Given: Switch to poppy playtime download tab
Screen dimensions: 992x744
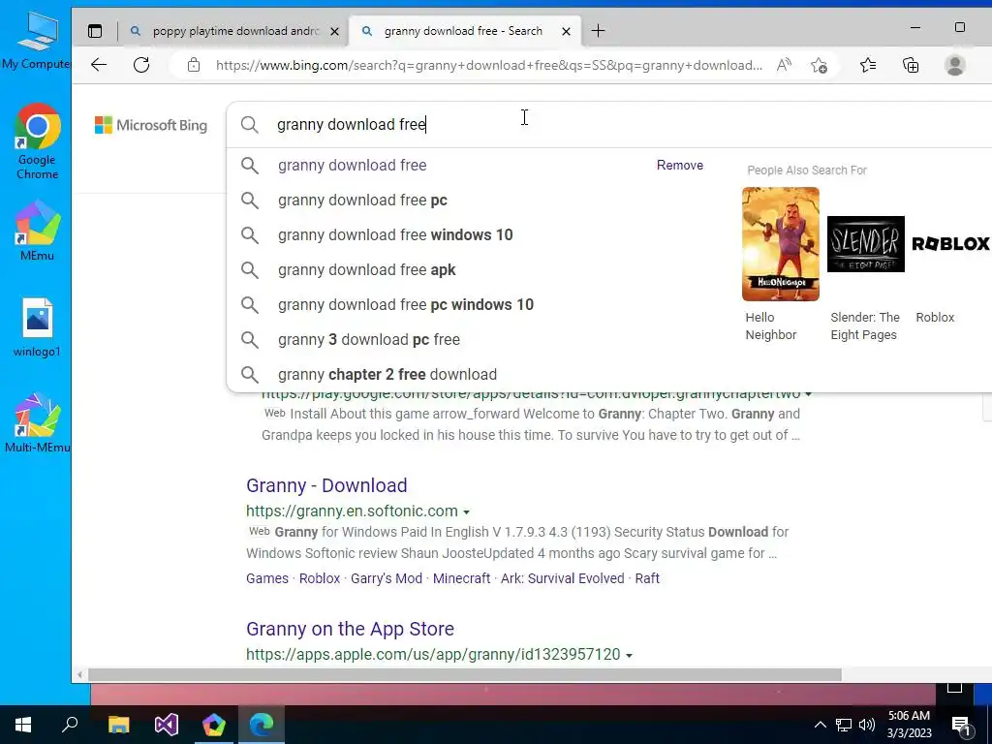Looking at the screenshot, I should (x=235, y=31).
